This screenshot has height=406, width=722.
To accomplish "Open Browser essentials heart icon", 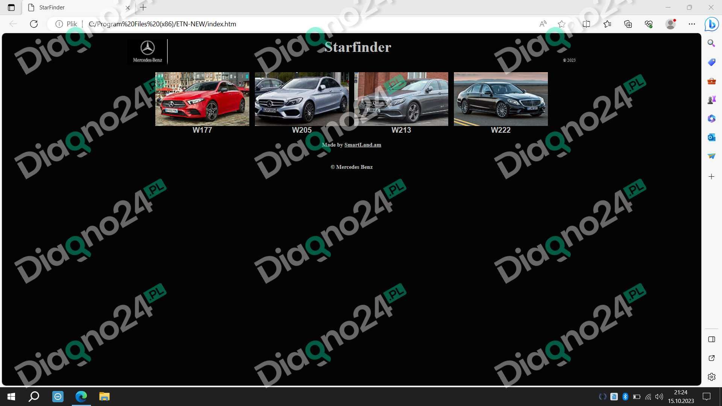I will click(649, 24).
